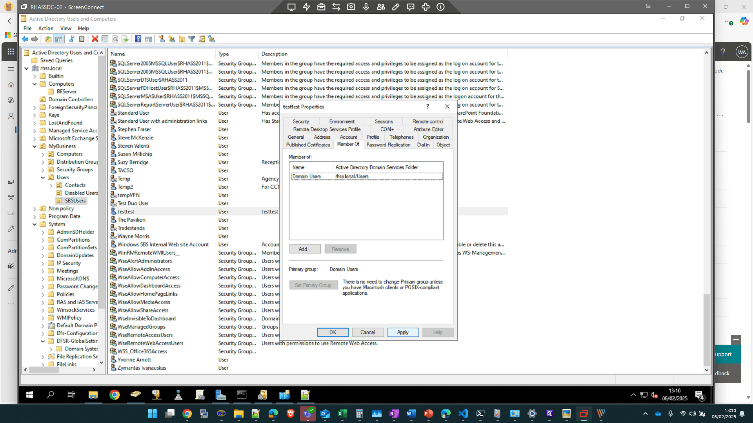Click the Apply button

coord(403,332)
